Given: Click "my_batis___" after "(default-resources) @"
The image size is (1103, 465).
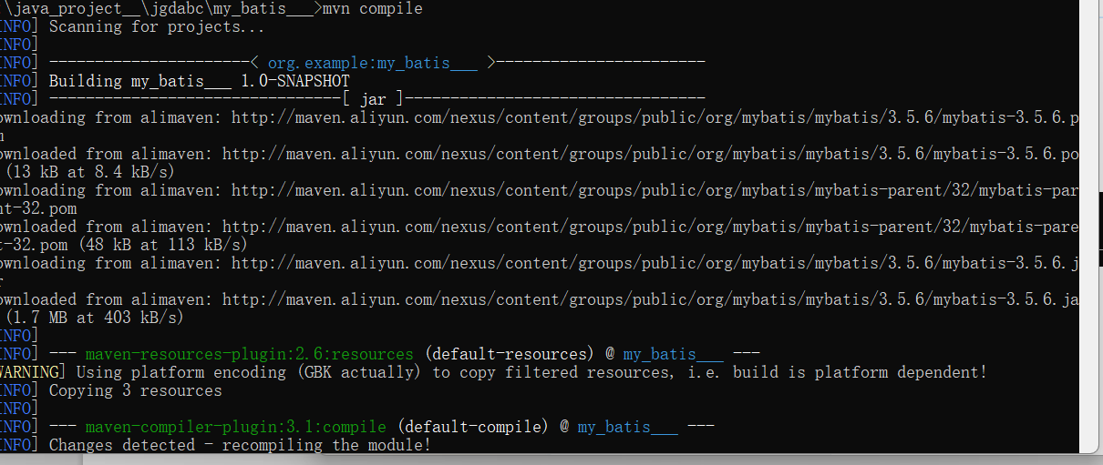Looking at the screenshot, I should [x=674, y=354].
